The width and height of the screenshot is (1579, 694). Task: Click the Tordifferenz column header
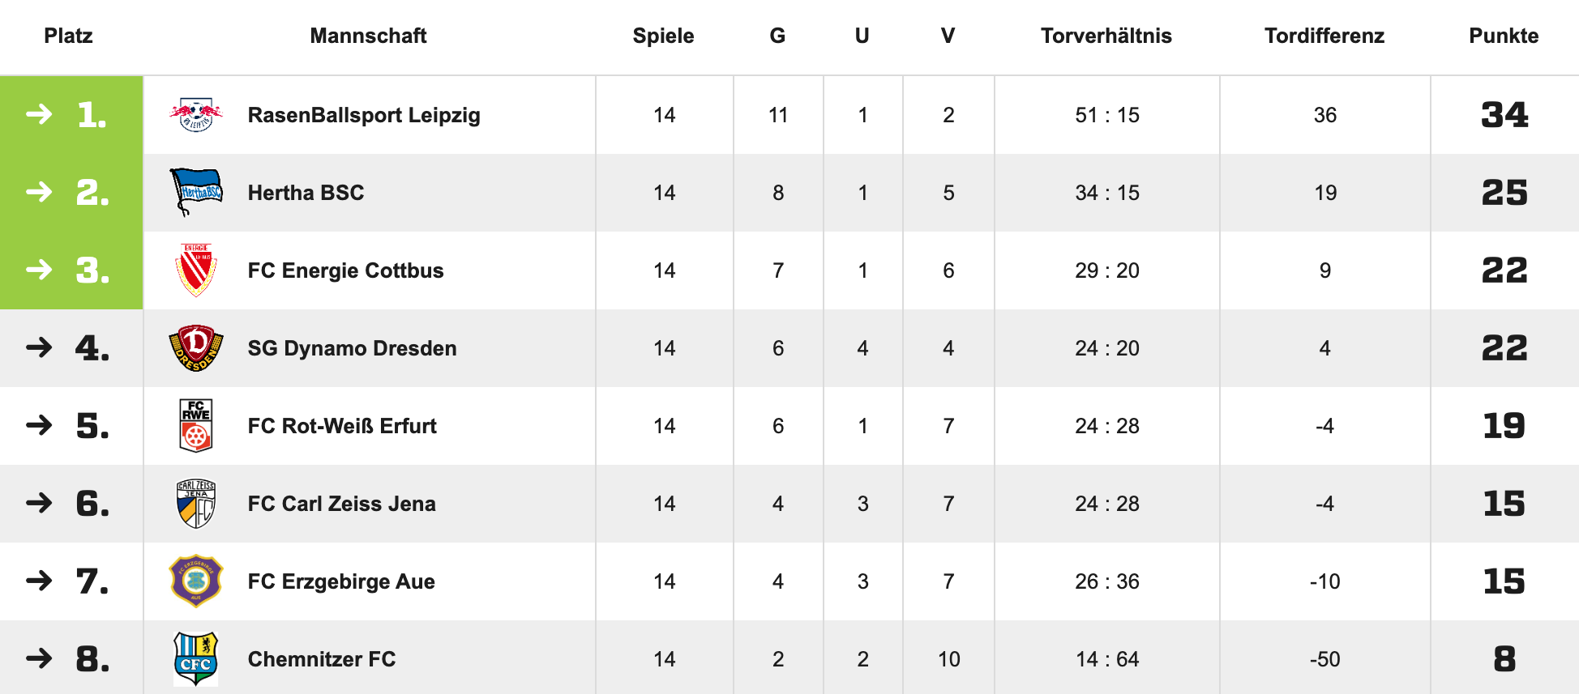tap(1324, 36)
